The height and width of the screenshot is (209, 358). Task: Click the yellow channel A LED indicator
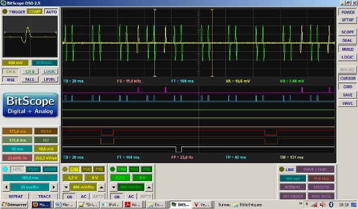click(65, 169)
